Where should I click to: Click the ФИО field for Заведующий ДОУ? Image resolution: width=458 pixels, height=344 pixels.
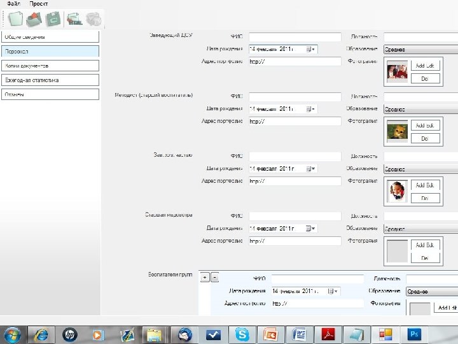click(295, 37)
